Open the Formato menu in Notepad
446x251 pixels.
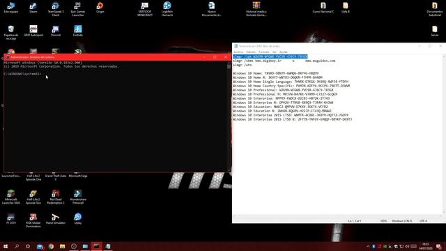(x=263, y=52)
